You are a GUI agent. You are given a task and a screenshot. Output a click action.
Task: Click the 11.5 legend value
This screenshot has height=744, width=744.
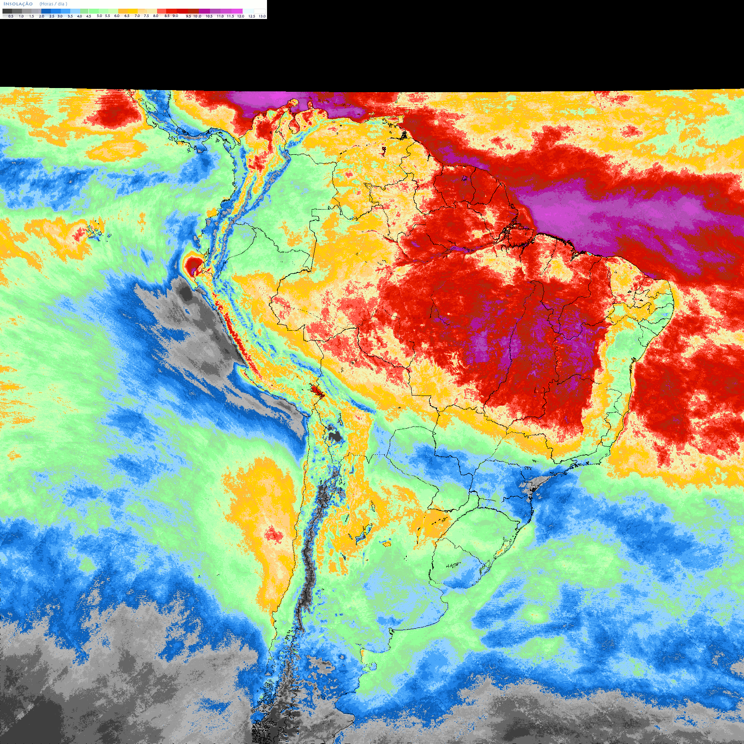point(230,16)
